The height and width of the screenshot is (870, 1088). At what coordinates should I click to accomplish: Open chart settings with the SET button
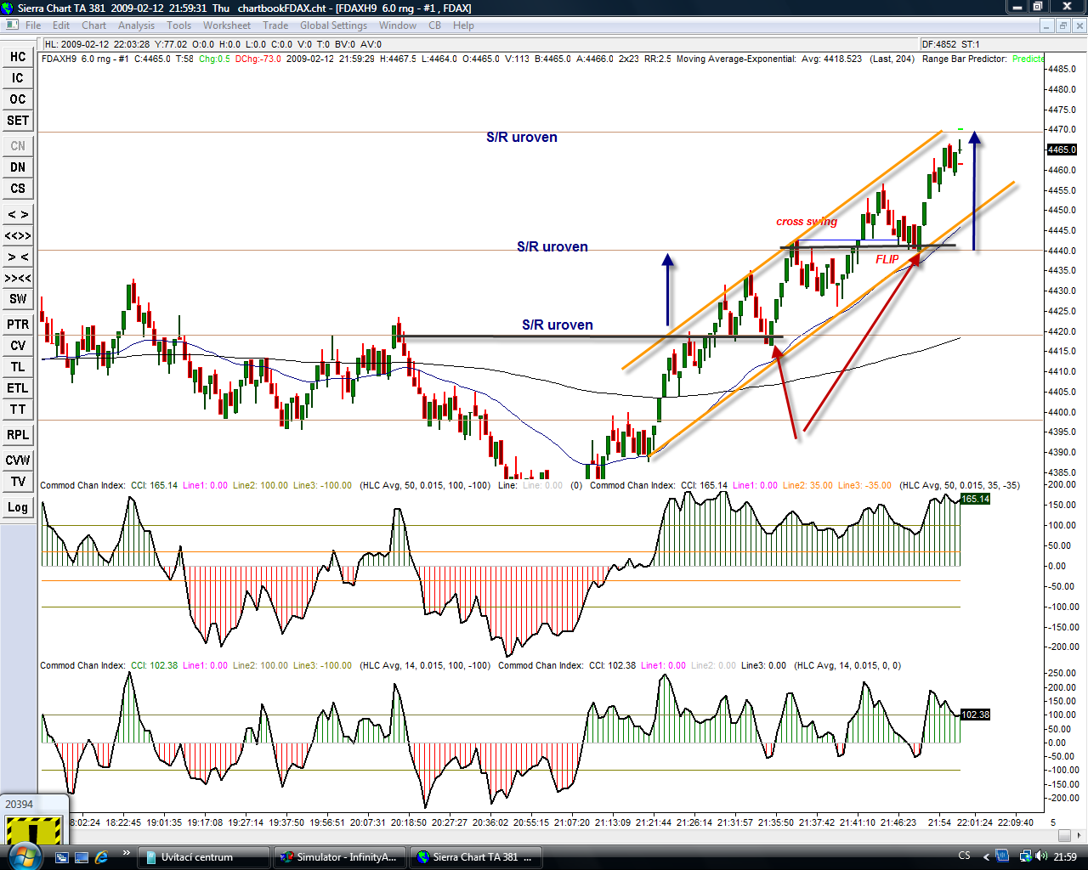point(18,121)
